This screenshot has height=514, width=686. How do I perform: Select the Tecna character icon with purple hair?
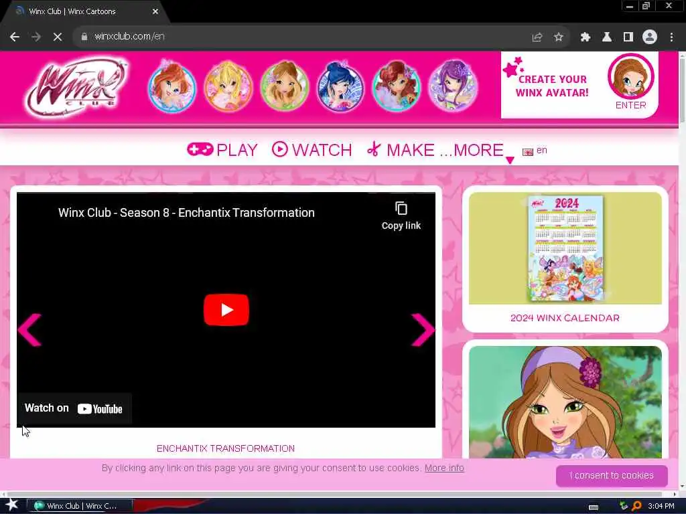(453, 86)
